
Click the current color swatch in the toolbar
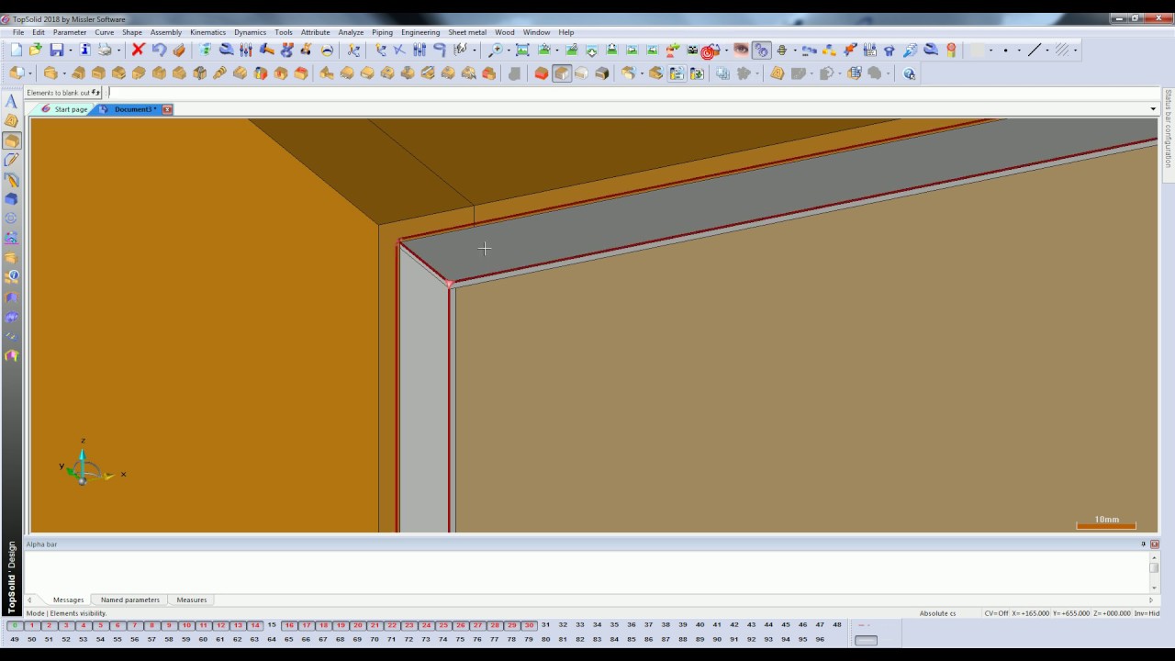[977, 50]
